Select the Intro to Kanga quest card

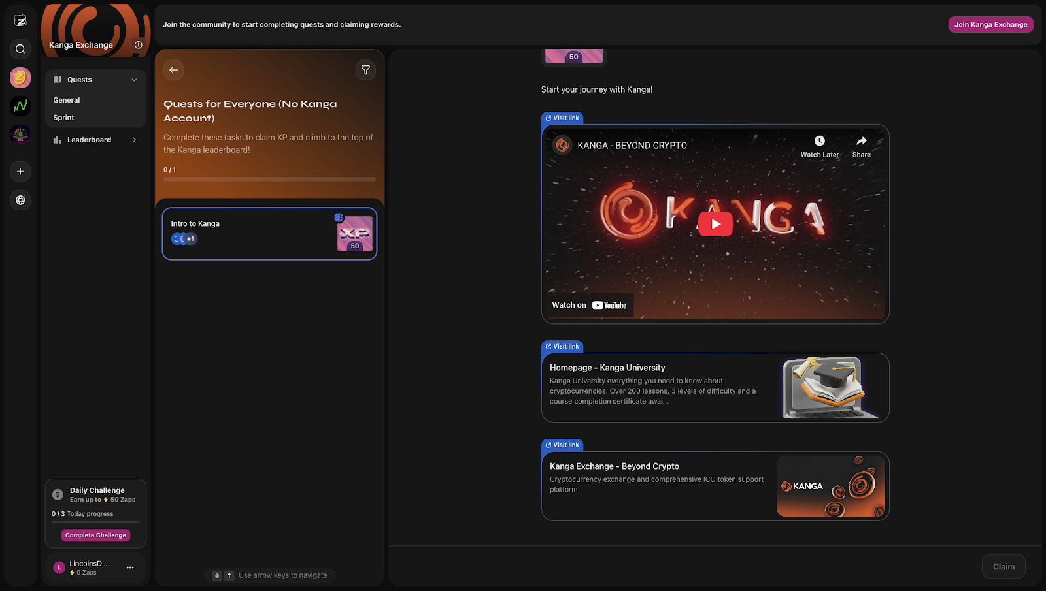coord(269,233)
